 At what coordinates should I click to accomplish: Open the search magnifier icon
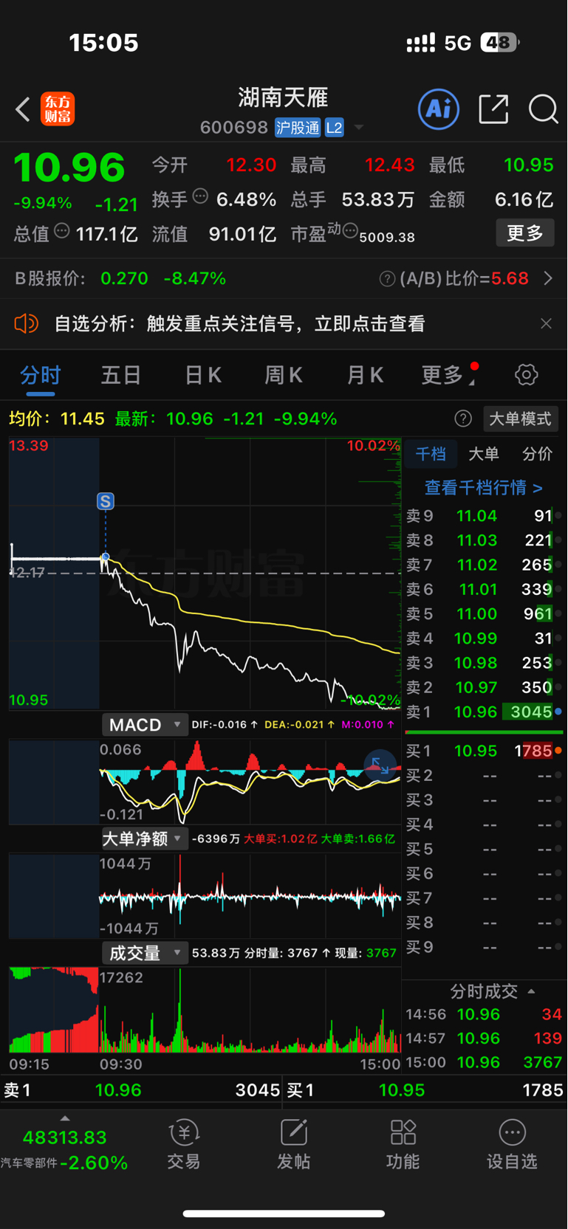pos(543,109)
